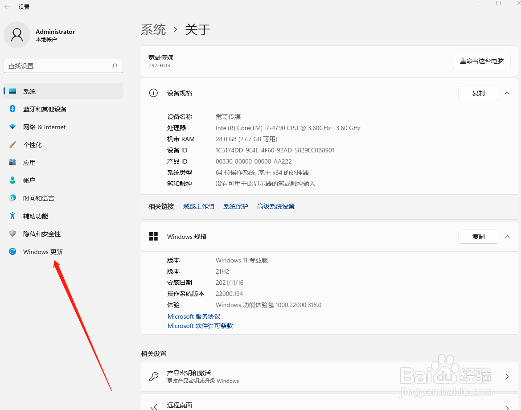Copy device specifications with 复制 button

(x=478, y=93)
